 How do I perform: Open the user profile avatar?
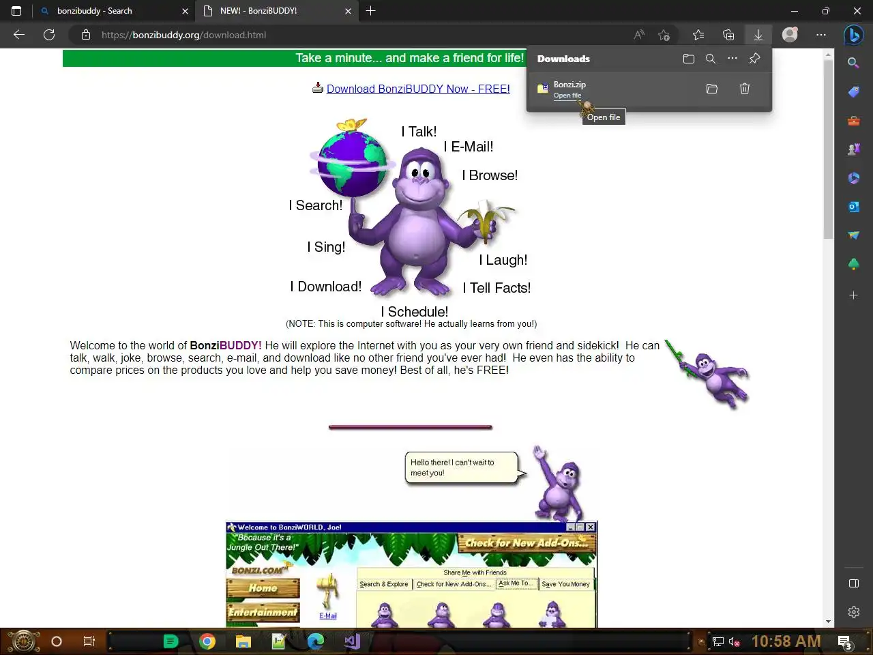(x=790, y=34)
